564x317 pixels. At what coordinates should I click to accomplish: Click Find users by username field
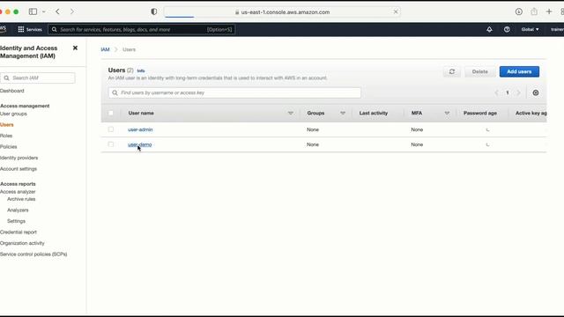point(234,92)
